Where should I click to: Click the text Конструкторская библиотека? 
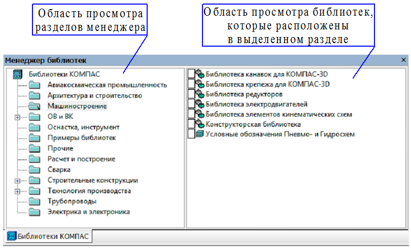point(253,124)
